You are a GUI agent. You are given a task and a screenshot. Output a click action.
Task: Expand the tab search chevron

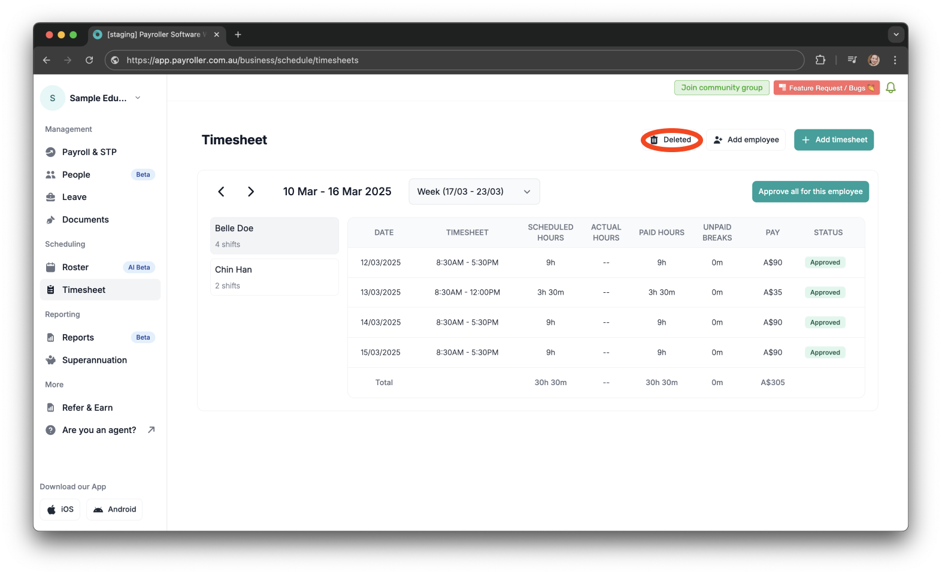click(896, 35)
